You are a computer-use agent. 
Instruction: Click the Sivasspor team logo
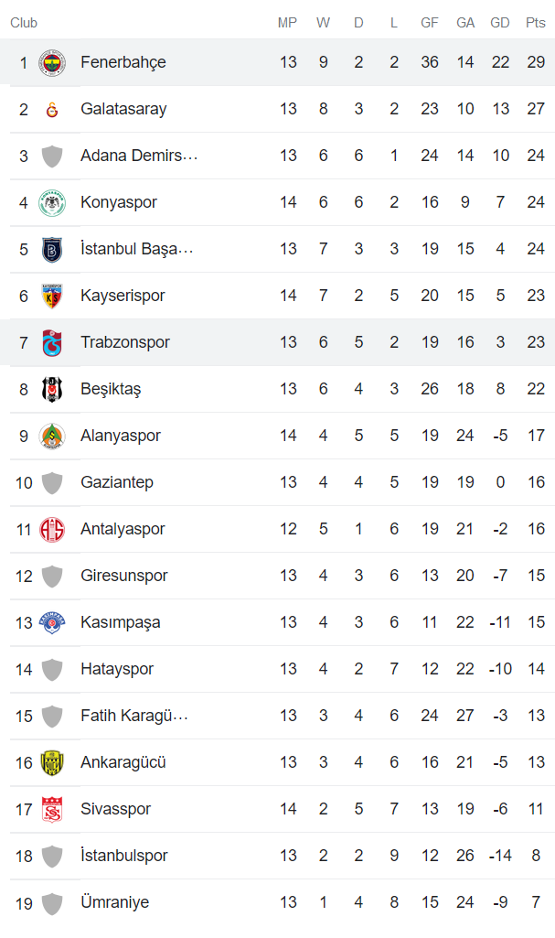coord(53,808)
